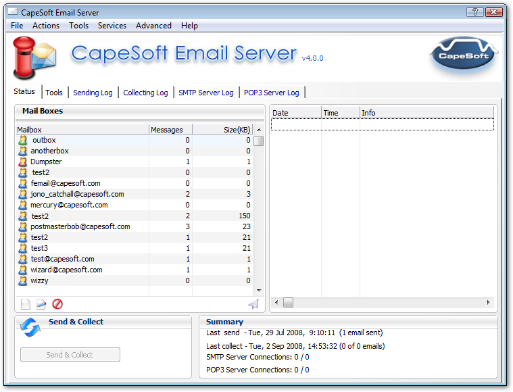The height and width of the screenshot is (392, 513).
Task: Select the green outbox user icon
Action: pos(23,140)
